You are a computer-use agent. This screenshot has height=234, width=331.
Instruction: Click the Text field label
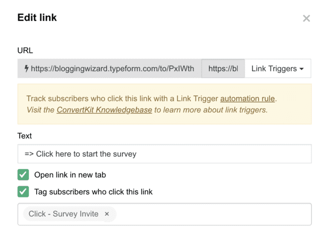(24, 136)
